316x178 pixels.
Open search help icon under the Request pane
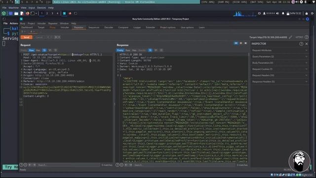[x=21, y=165]
